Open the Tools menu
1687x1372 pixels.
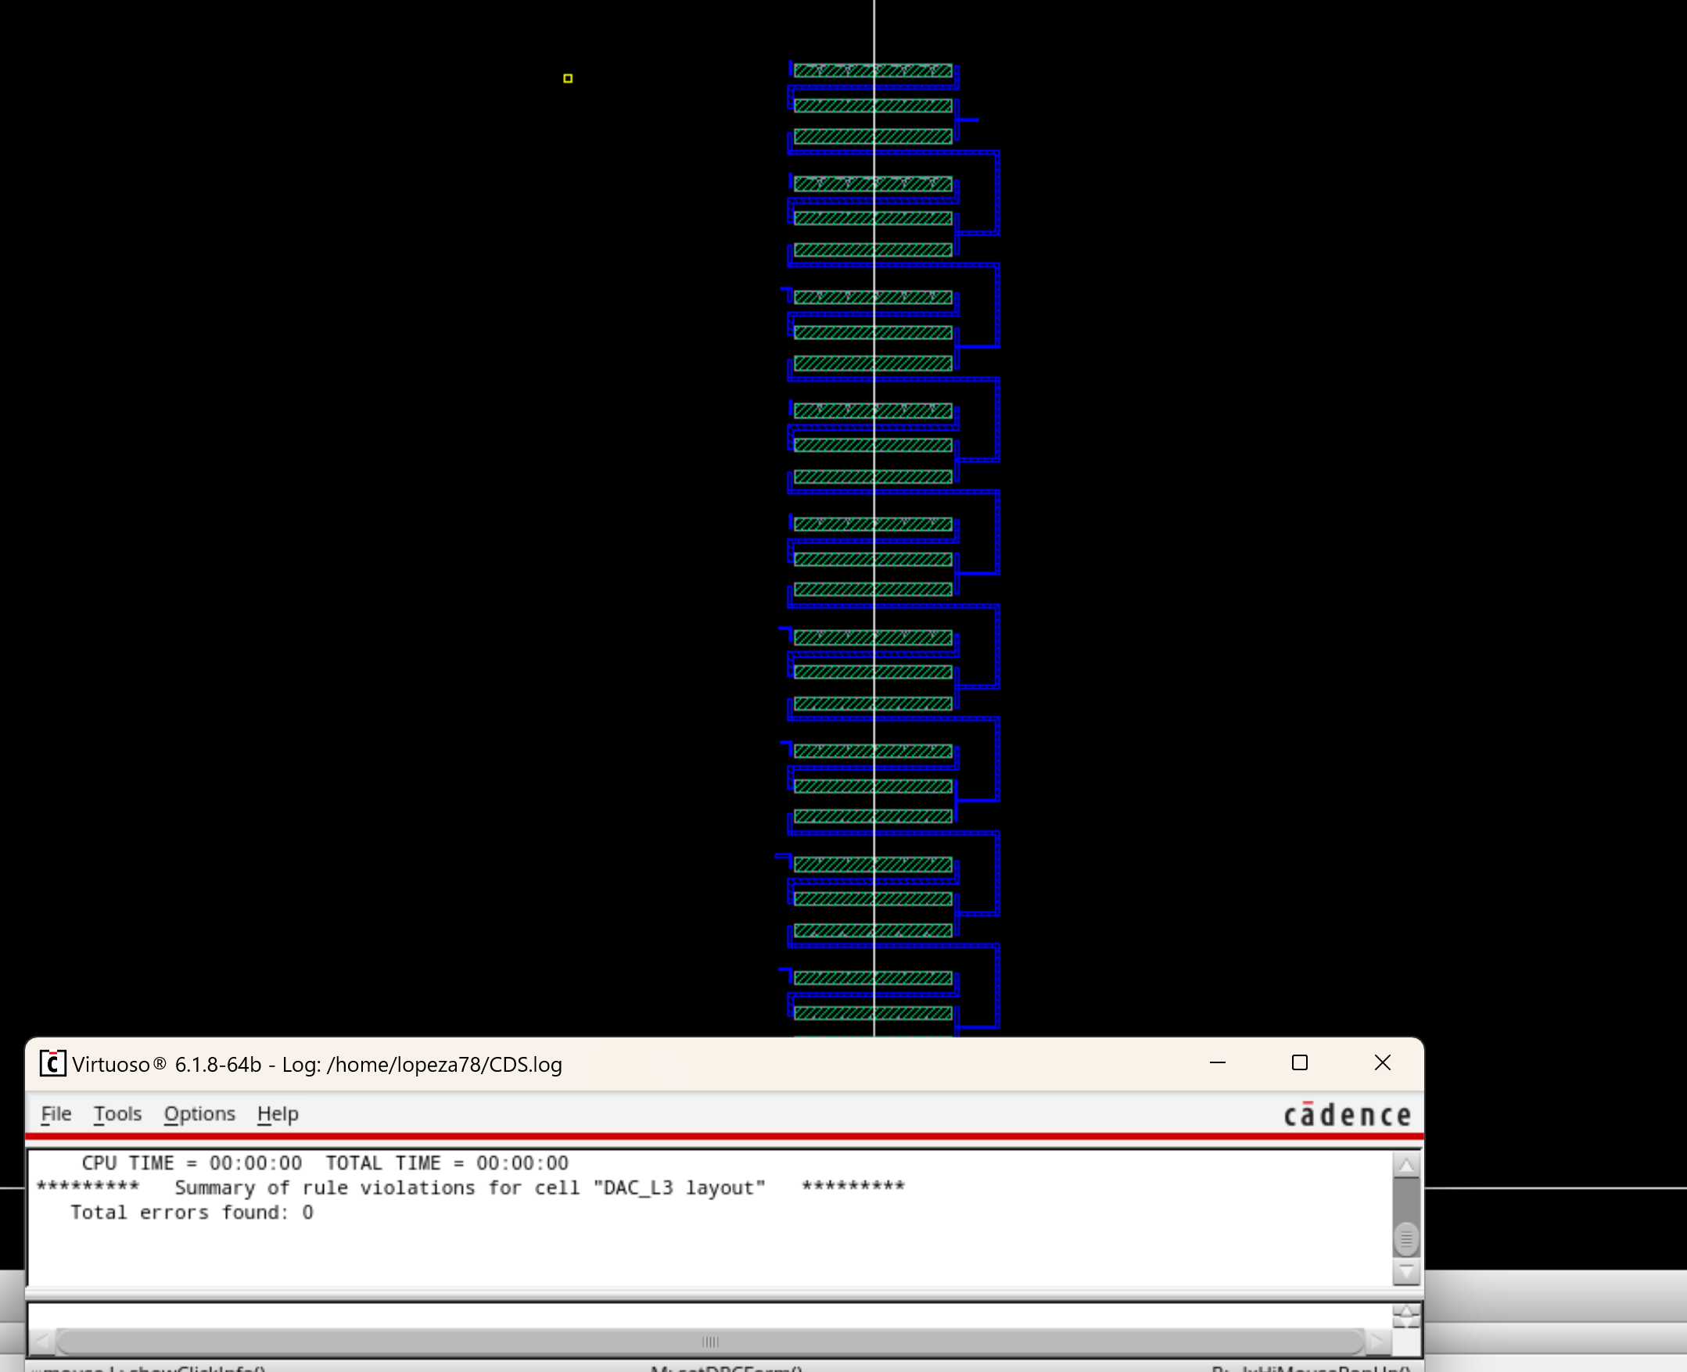117,1113
